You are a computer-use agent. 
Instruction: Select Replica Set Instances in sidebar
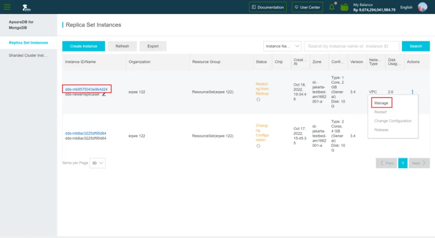tap(28, 43)
